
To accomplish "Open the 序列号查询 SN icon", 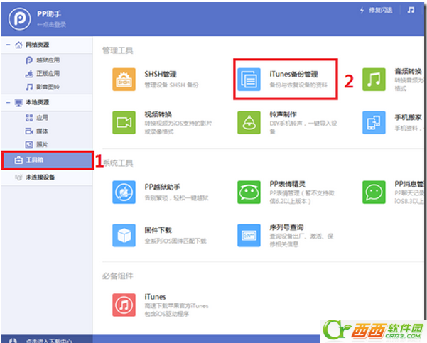I will [249, 235].
